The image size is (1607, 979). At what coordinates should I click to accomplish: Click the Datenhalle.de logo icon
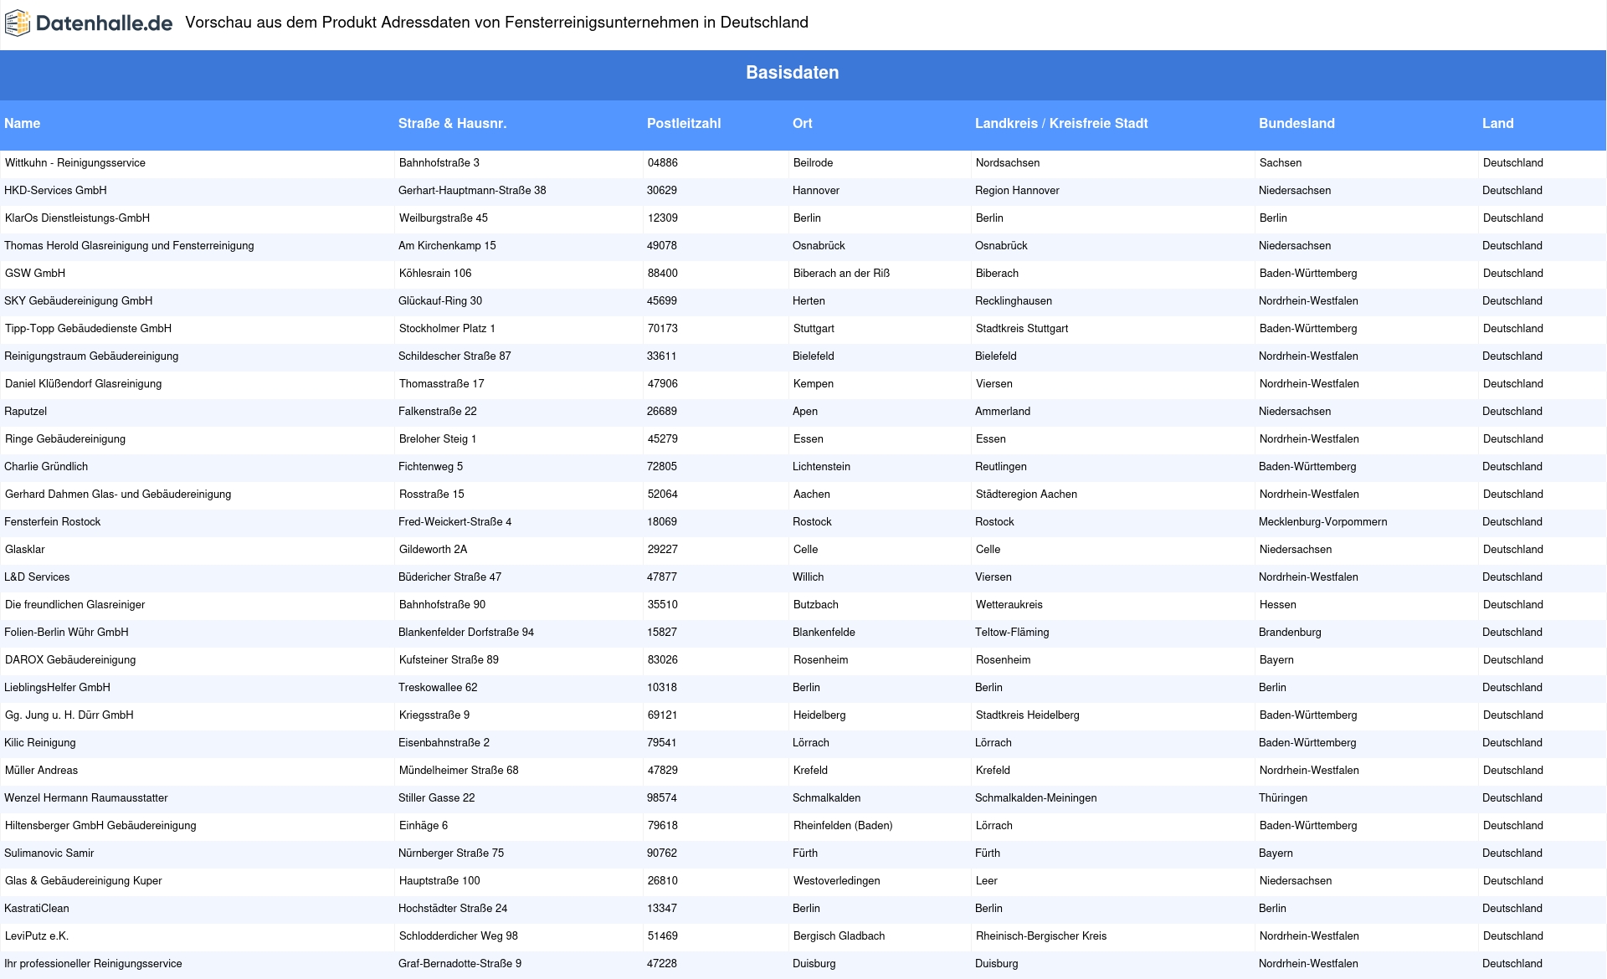[x=18, y=23]
